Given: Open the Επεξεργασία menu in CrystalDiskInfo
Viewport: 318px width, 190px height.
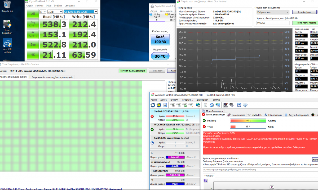Looking at the screenshot, I should (x=166, y=11).
